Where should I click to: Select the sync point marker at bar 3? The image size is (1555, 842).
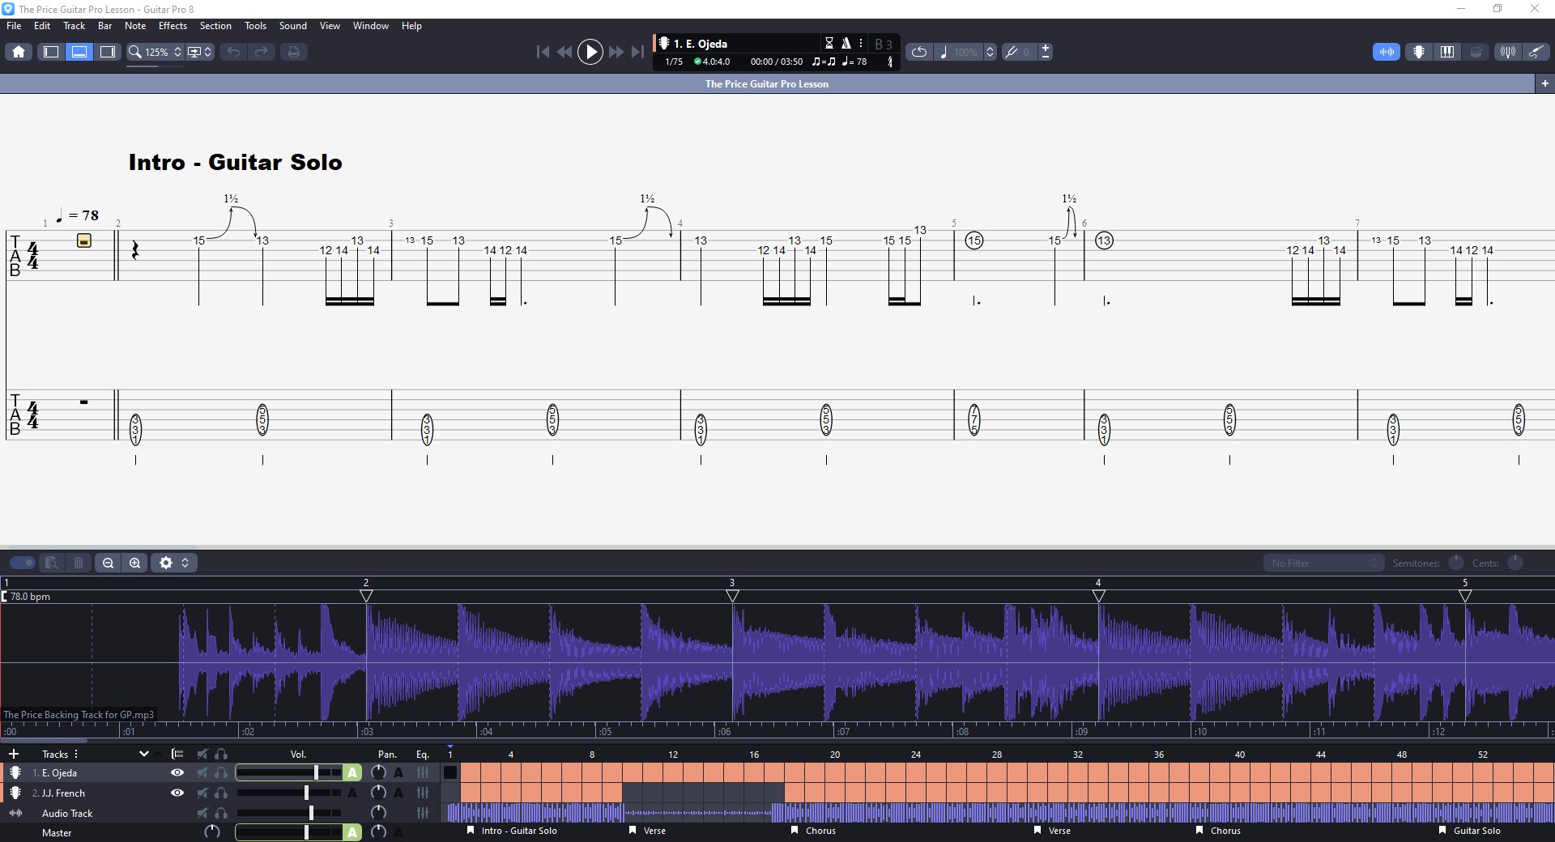click(732, 596)
